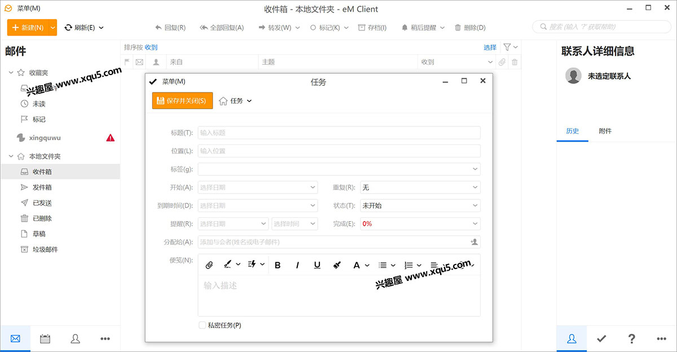Click the attachment paperclip icon in note toolbar
677x352 pixels.
click(x=209, y=265)
